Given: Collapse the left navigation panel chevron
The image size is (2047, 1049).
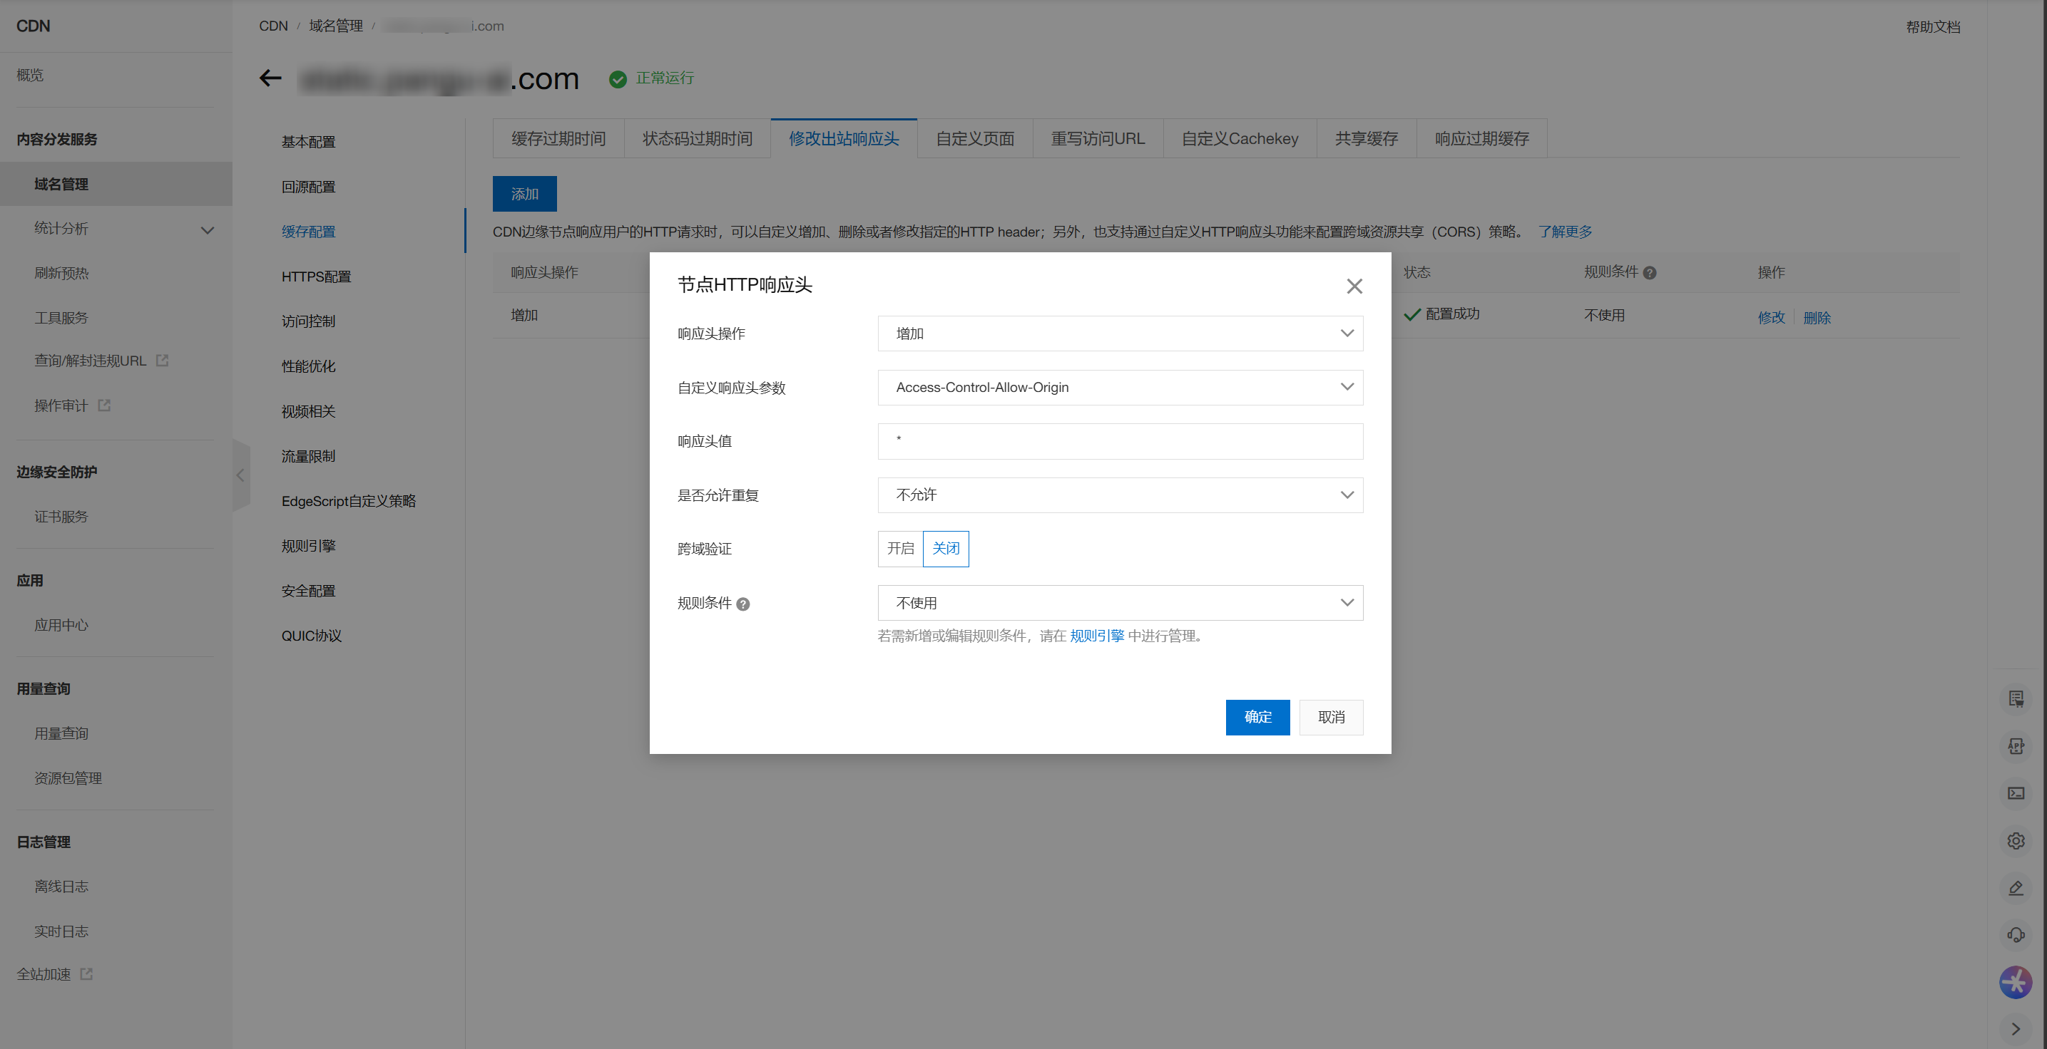Looking at the screenshot, I should pos(241,475).
